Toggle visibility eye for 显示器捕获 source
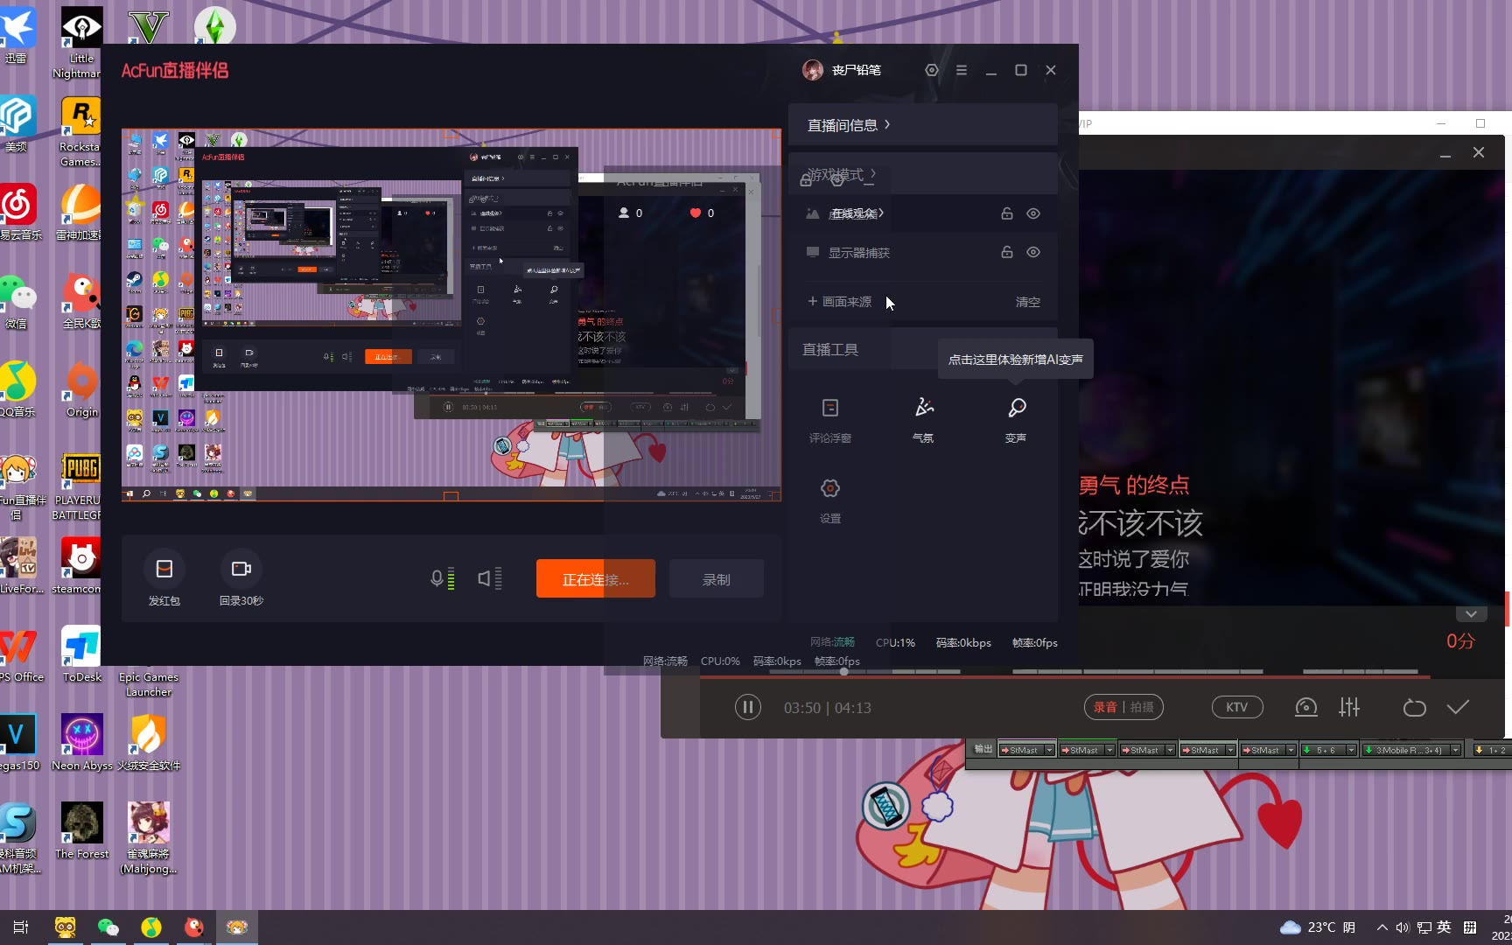This screenshot has height=945, width=1512. 1033,252
